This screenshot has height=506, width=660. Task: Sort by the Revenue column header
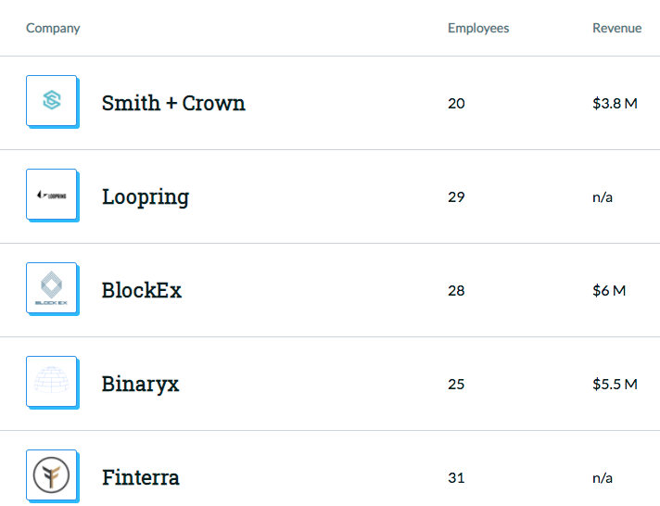click(616, 28)
